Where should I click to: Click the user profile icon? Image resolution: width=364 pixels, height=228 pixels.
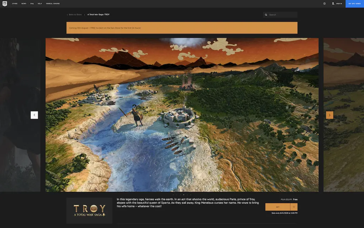tap(333, 4)
